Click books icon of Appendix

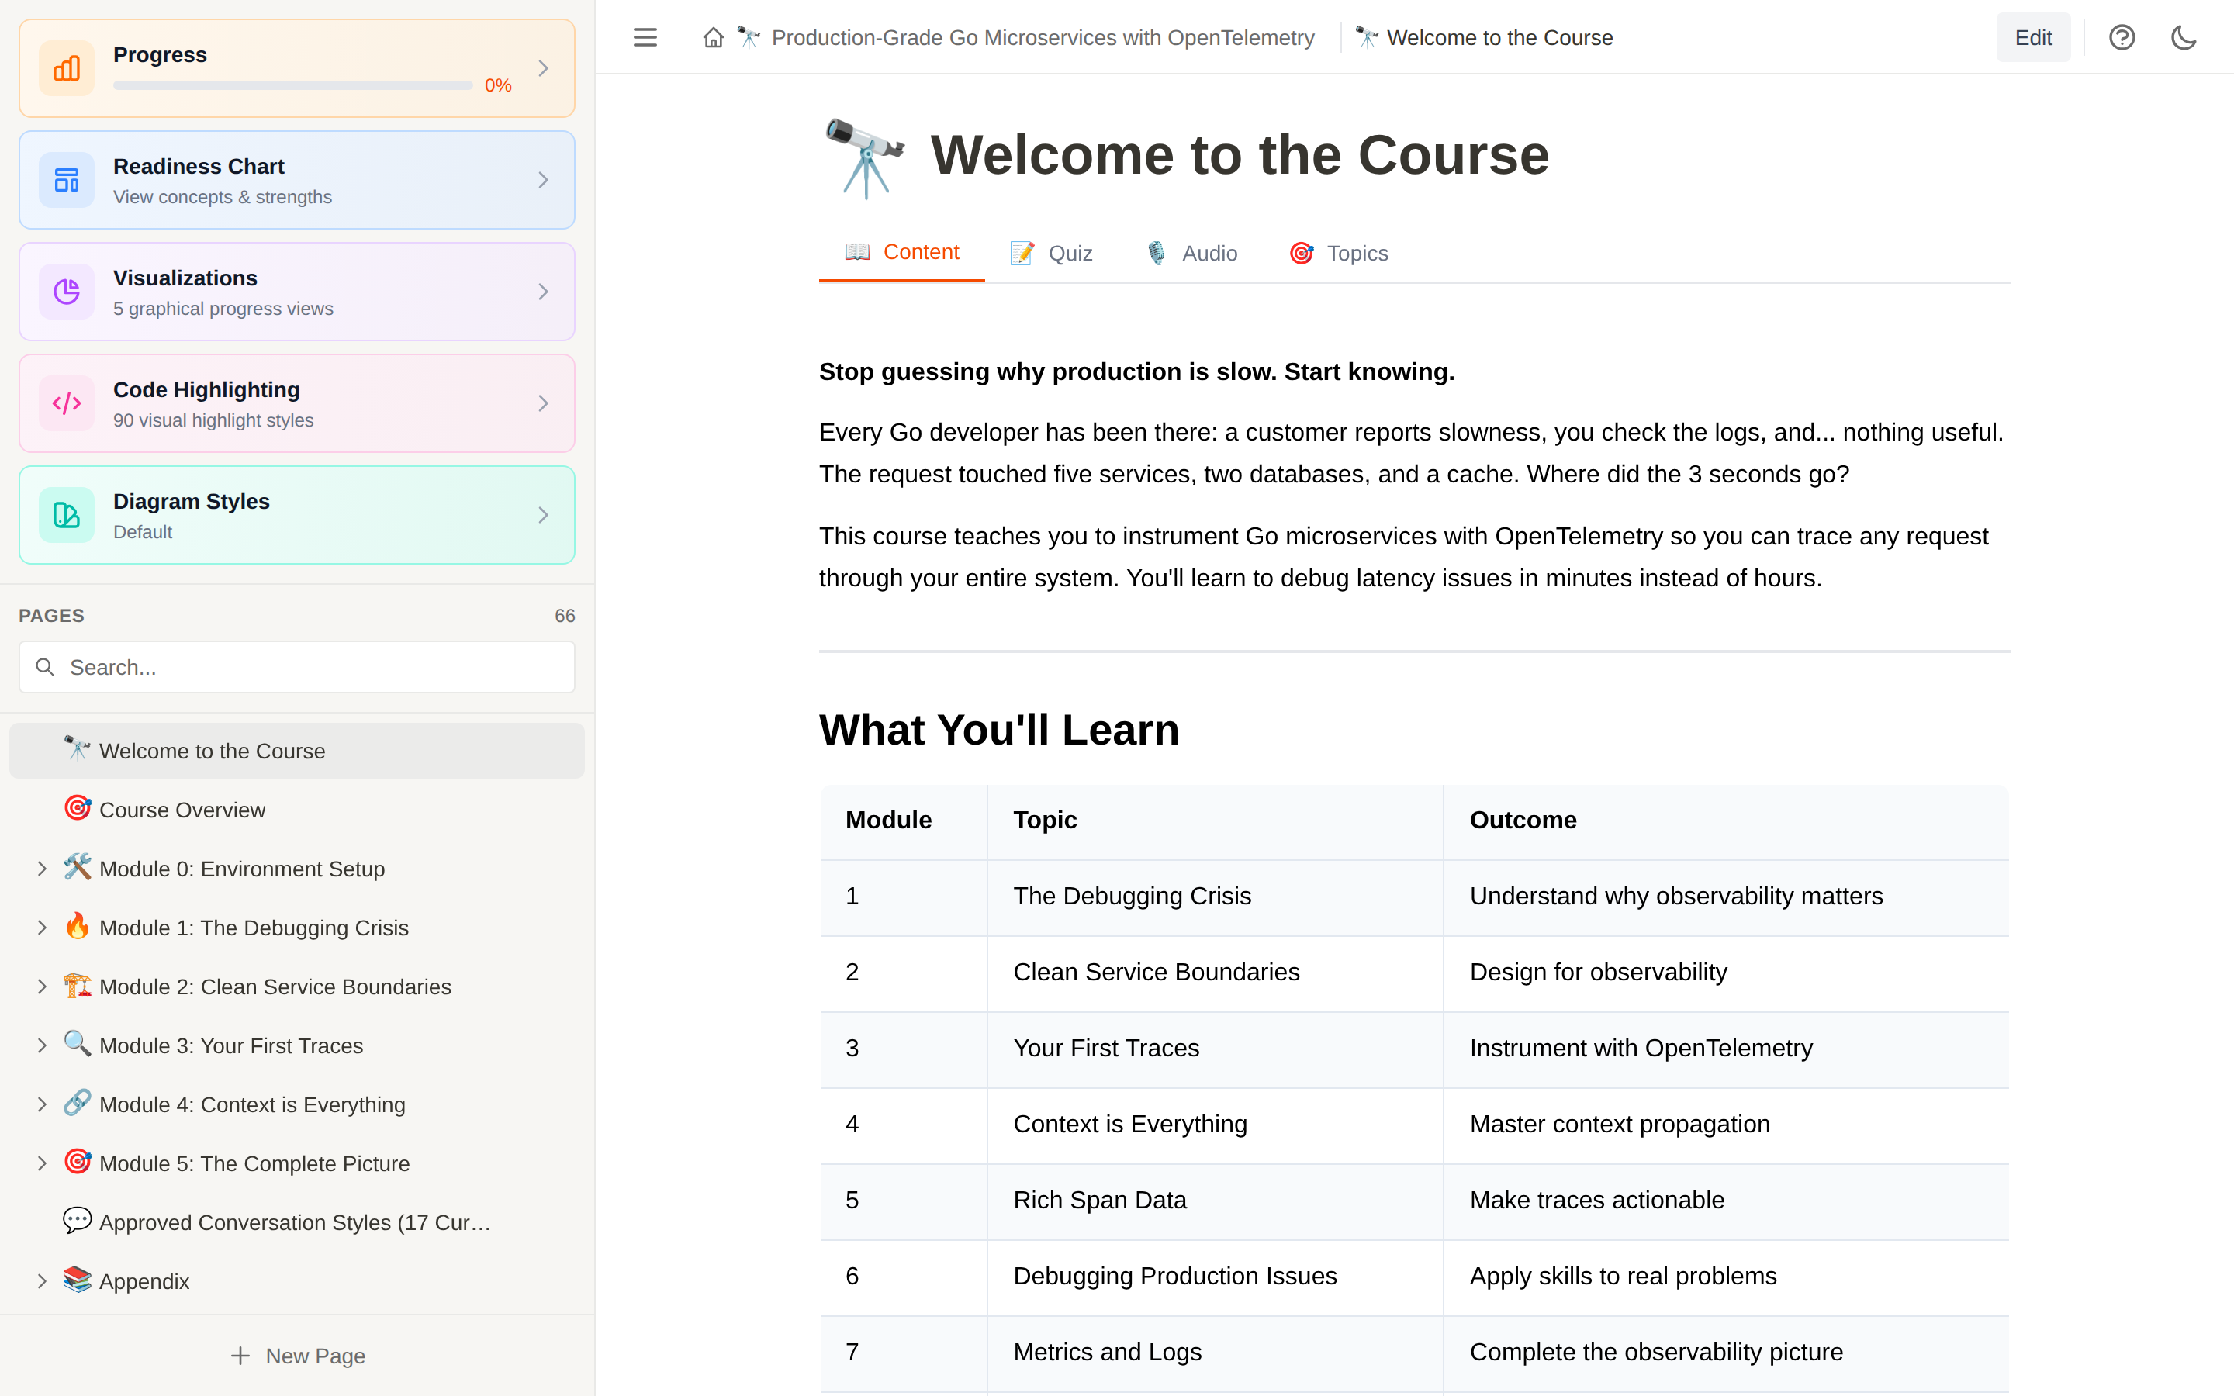point(78,1280)
